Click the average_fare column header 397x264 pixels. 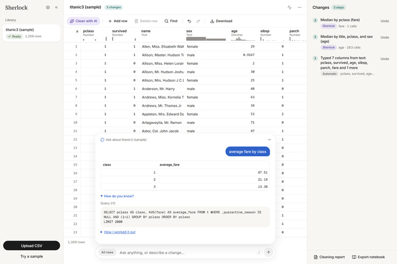[x=169, y=165]
